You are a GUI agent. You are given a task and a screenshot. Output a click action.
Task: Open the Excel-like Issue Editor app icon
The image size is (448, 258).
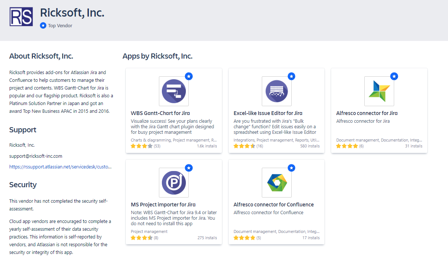(277, 91)
